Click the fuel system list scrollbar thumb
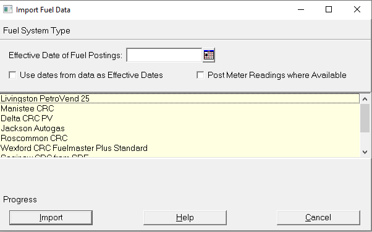Image resolution: width=372 pixels, height=232 pixels. pos(365,118)
